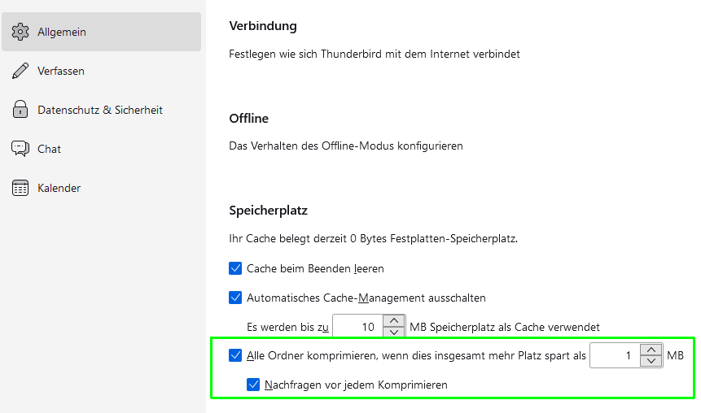Disable Alle Ordner komprimieren checkbox
Viewport: 701px width, 413px height.
coord(236,355)
